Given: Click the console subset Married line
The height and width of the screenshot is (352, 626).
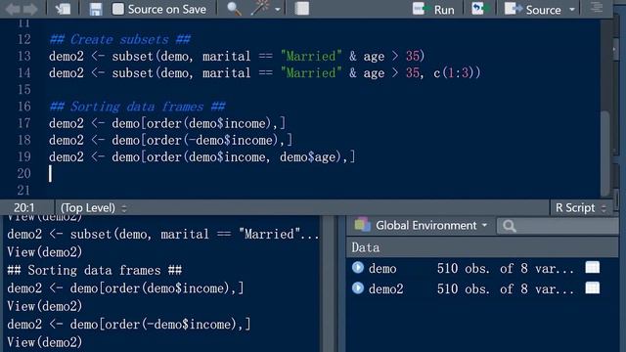Looking at the screenshot, I should click(x=163, y=234).
